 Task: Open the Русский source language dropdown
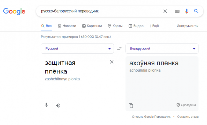(x=77, y=48)
